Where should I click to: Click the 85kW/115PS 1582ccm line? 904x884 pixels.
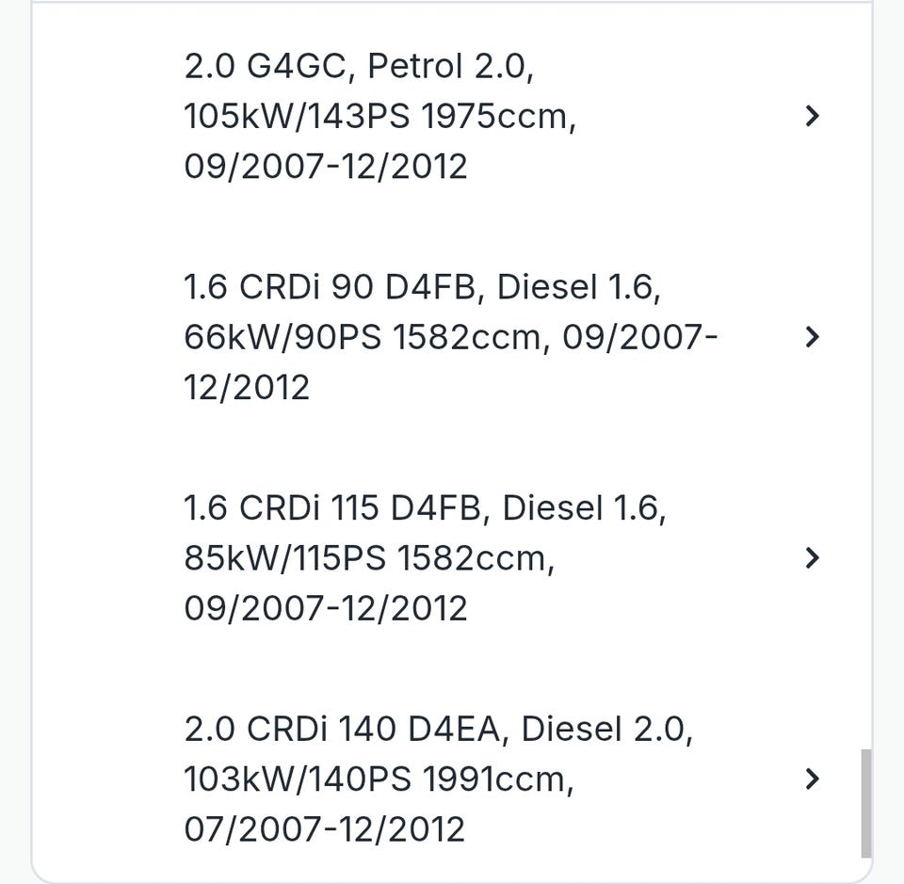pos(369,558)
